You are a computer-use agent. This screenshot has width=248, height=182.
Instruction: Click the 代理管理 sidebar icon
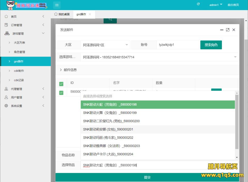point(6,89)
